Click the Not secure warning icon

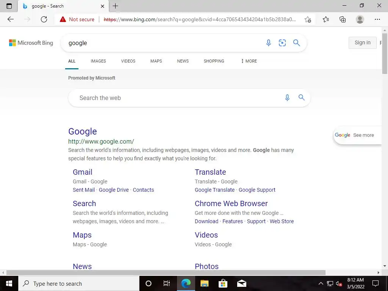pos(63,19)
